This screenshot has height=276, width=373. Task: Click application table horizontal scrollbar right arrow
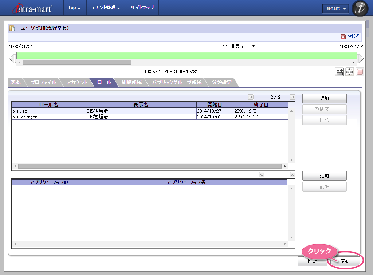click(285, 244)
